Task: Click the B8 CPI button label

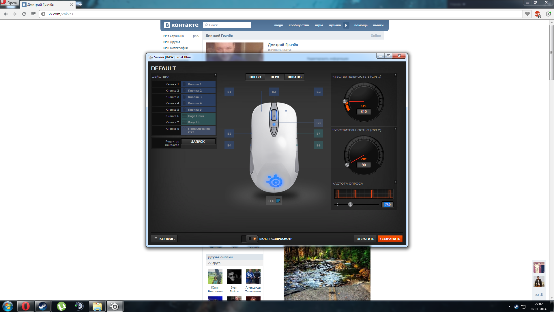Action: pos(318,123)
